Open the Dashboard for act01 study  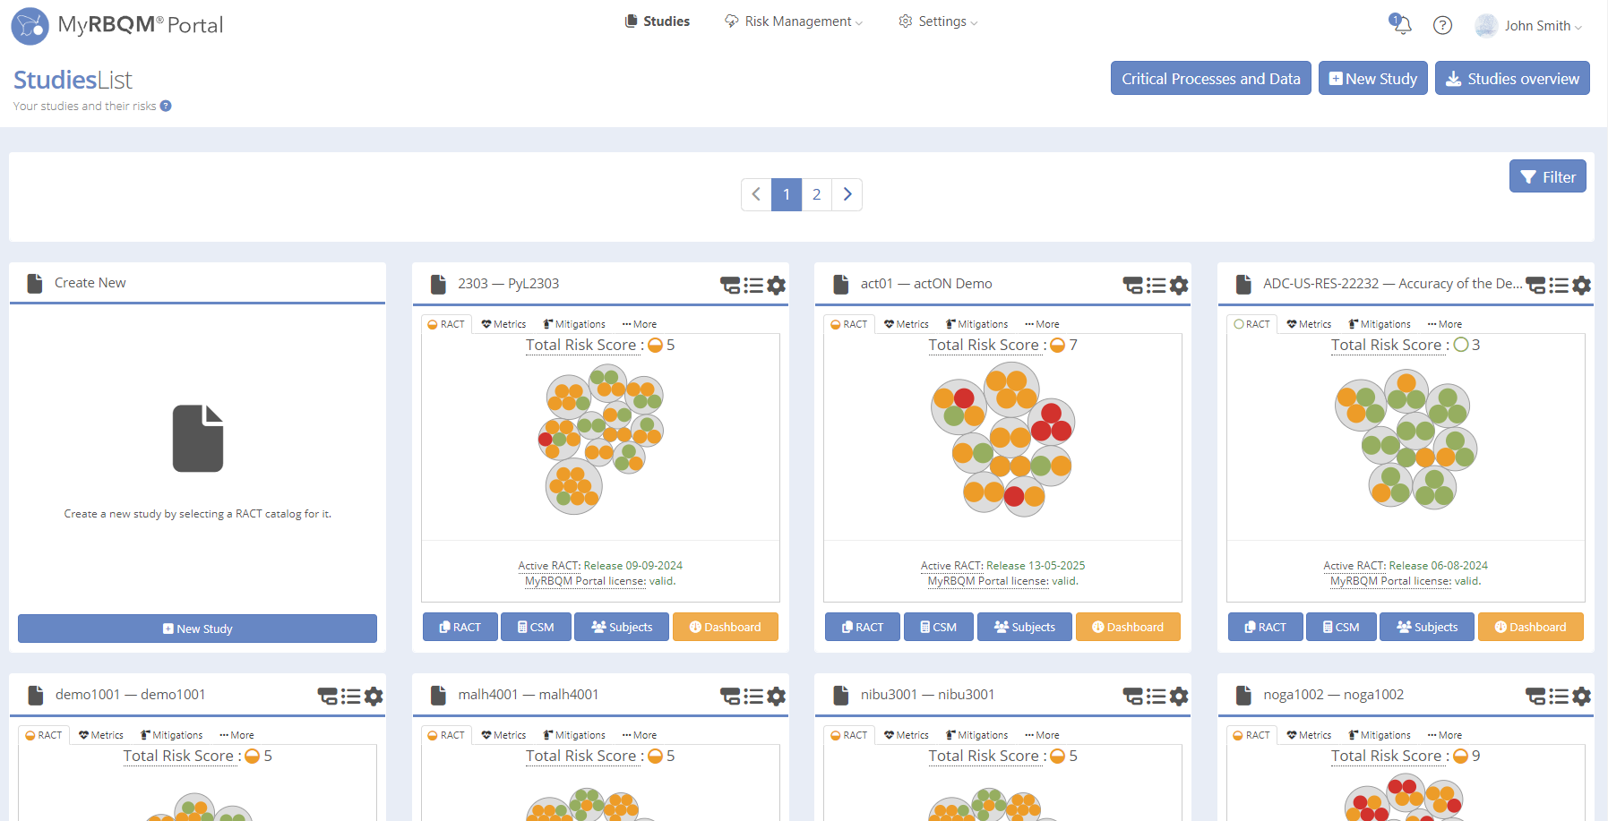[1128, 627]
